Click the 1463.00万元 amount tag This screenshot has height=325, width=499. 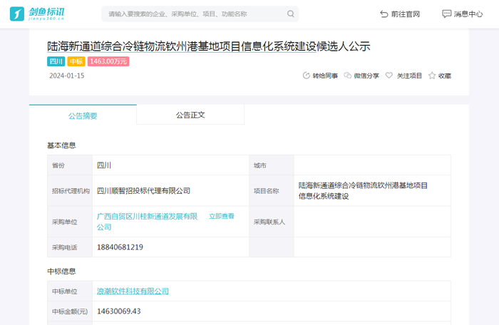[108, 61]
